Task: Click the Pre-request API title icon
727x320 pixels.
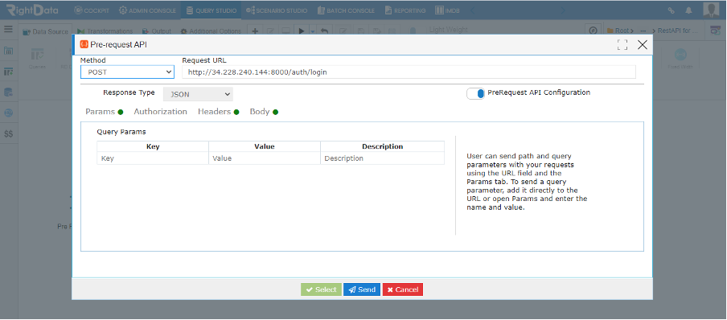Action: (x=84, y=44)
